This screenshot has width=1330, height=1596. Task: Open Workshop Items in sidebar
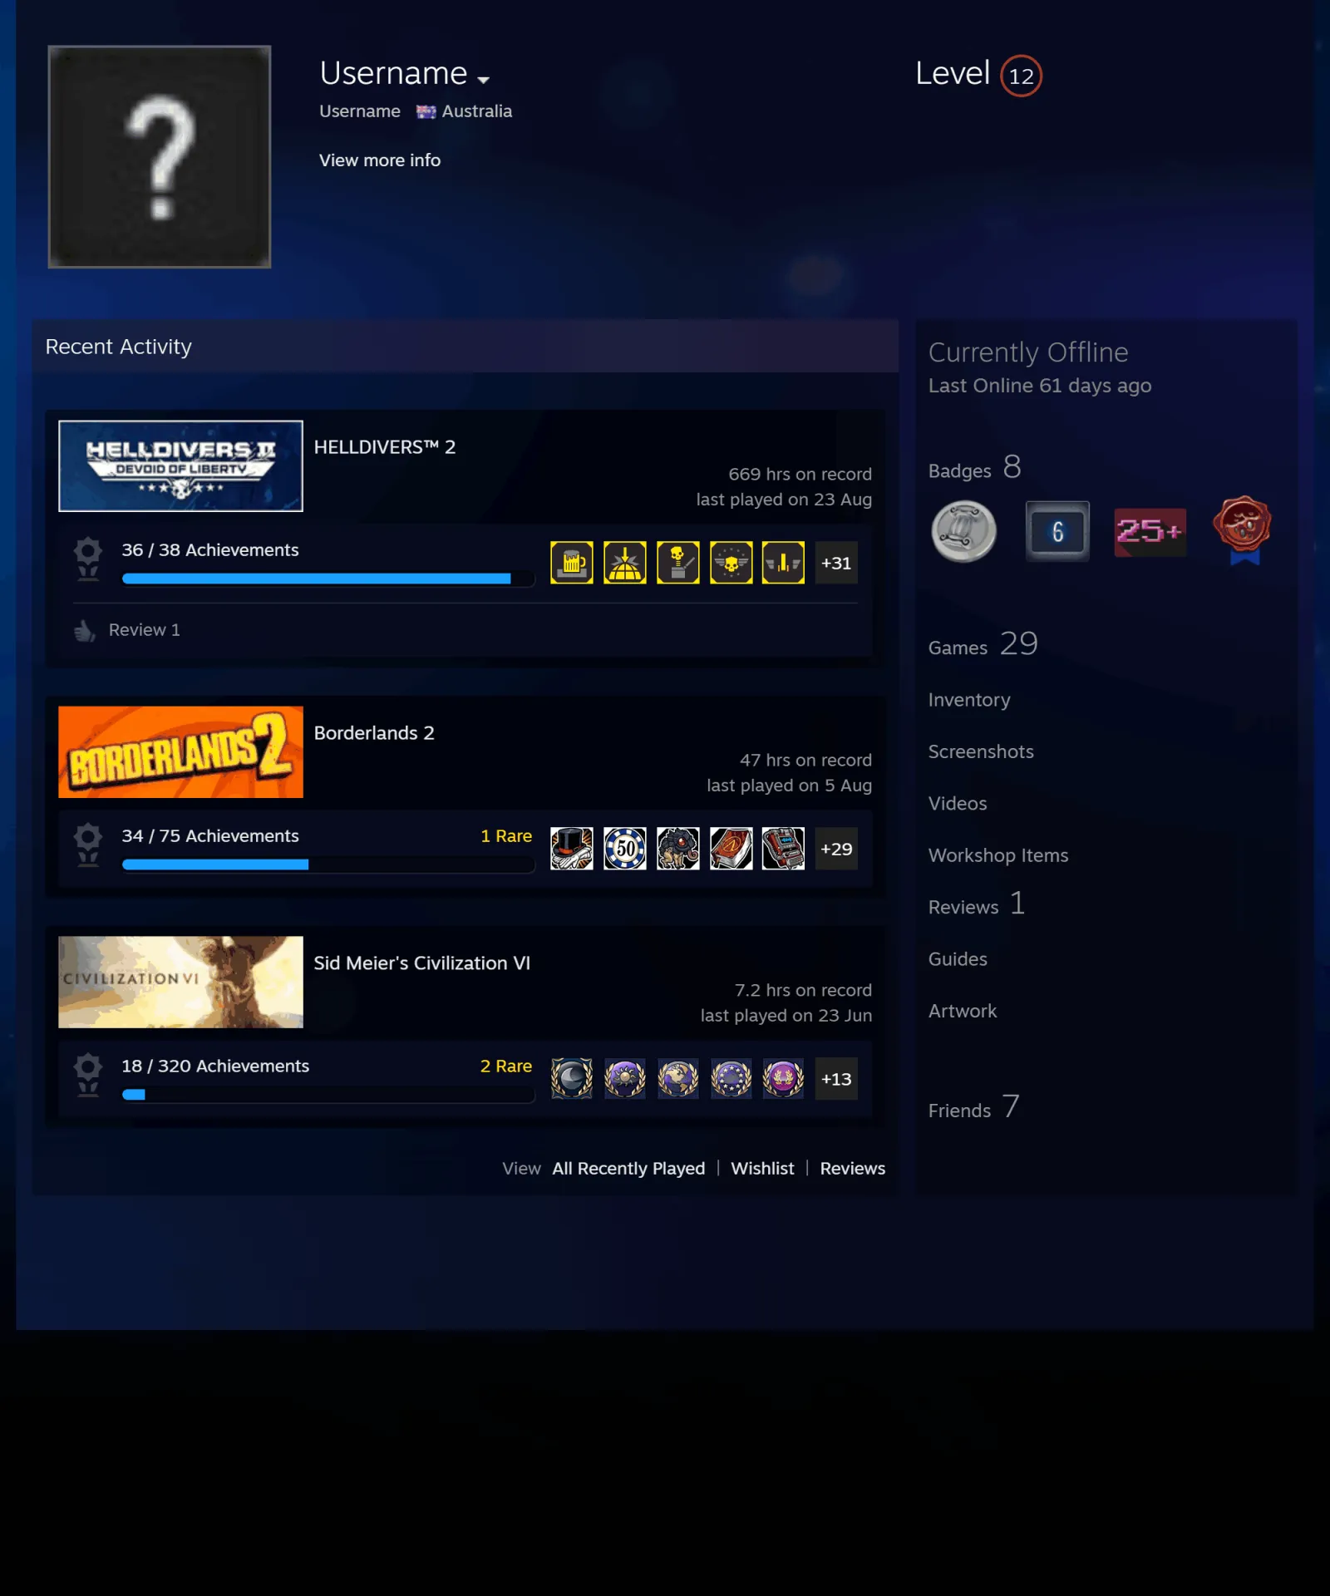coord(998,855)
